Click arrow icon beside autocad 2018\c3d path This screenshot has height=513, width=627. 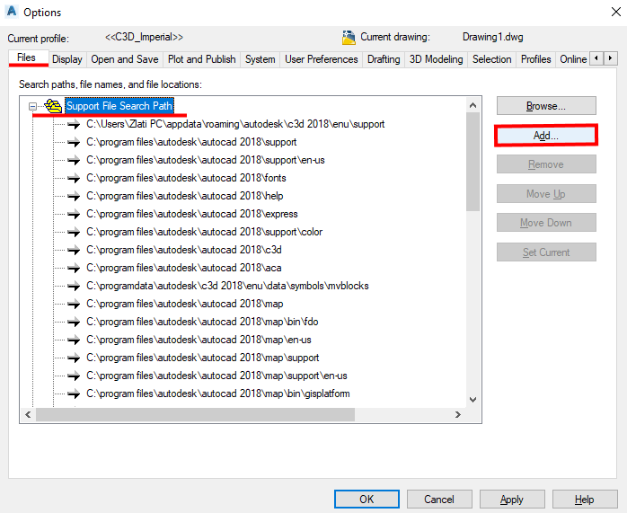click(x=74, y=251)
